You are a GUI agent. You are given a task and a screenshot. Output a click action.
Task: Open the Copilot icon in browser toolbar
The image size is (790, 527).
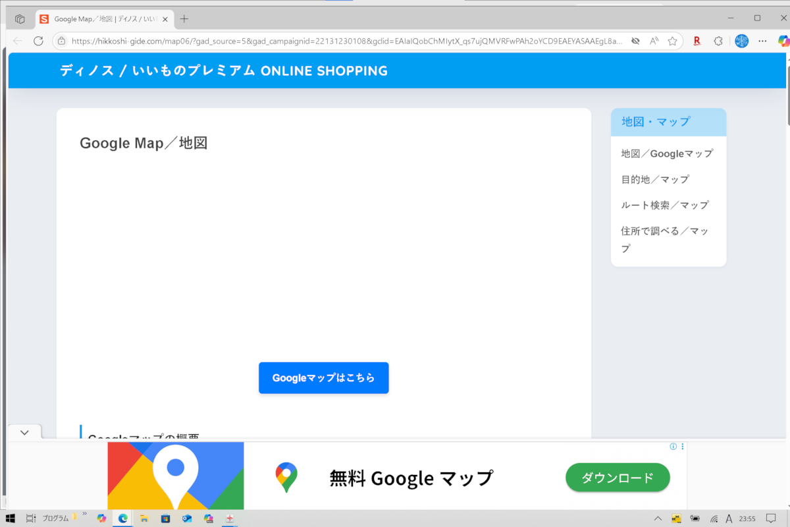783,41
